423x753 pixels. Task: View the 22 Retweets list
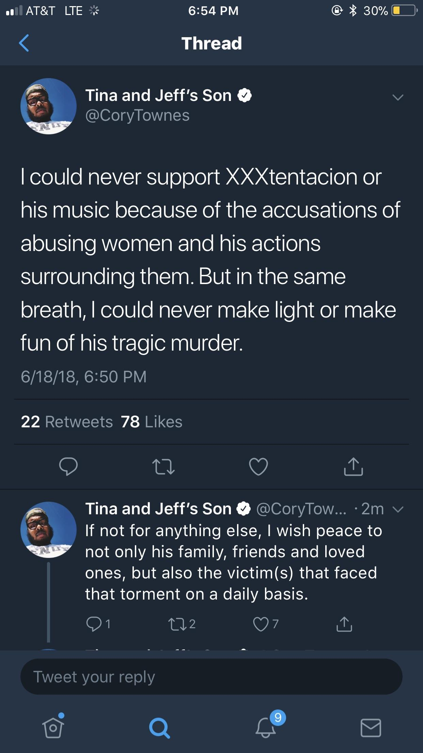67,422
